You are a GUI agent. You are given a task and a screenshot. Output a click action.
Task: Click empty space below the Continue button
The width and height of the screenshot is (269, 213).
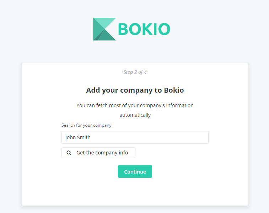pos(135,191)
